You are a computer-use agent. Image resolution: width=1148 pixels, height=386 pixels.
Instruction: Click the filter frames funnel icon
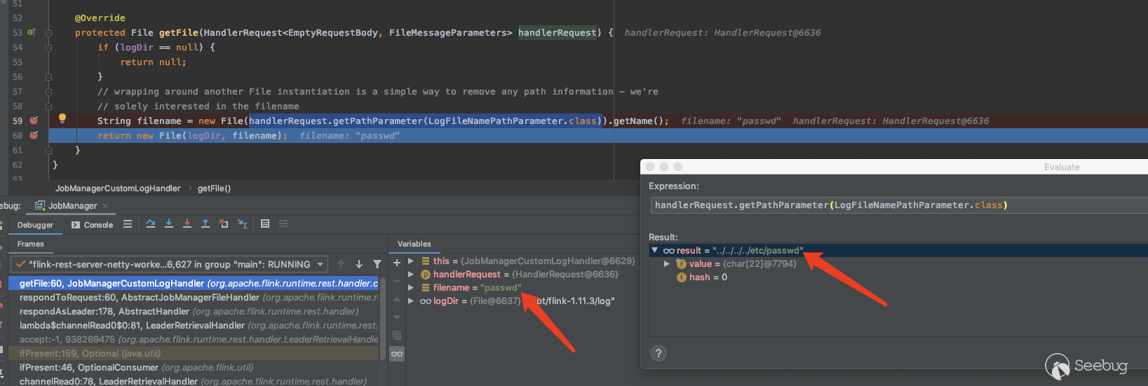[x=377, y=264]
